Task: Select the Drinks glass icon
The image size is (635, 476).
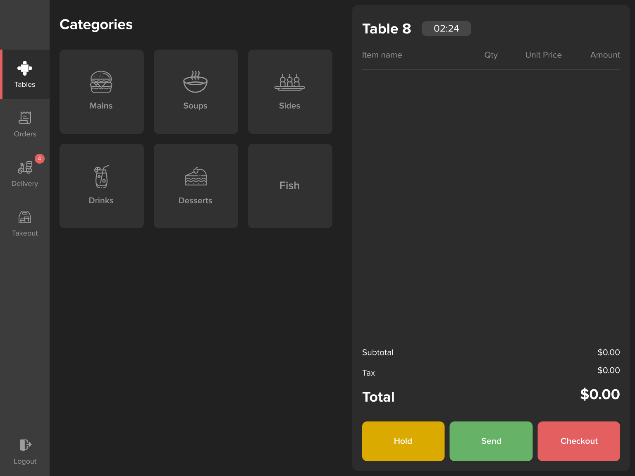Action: tap(101, 176)
